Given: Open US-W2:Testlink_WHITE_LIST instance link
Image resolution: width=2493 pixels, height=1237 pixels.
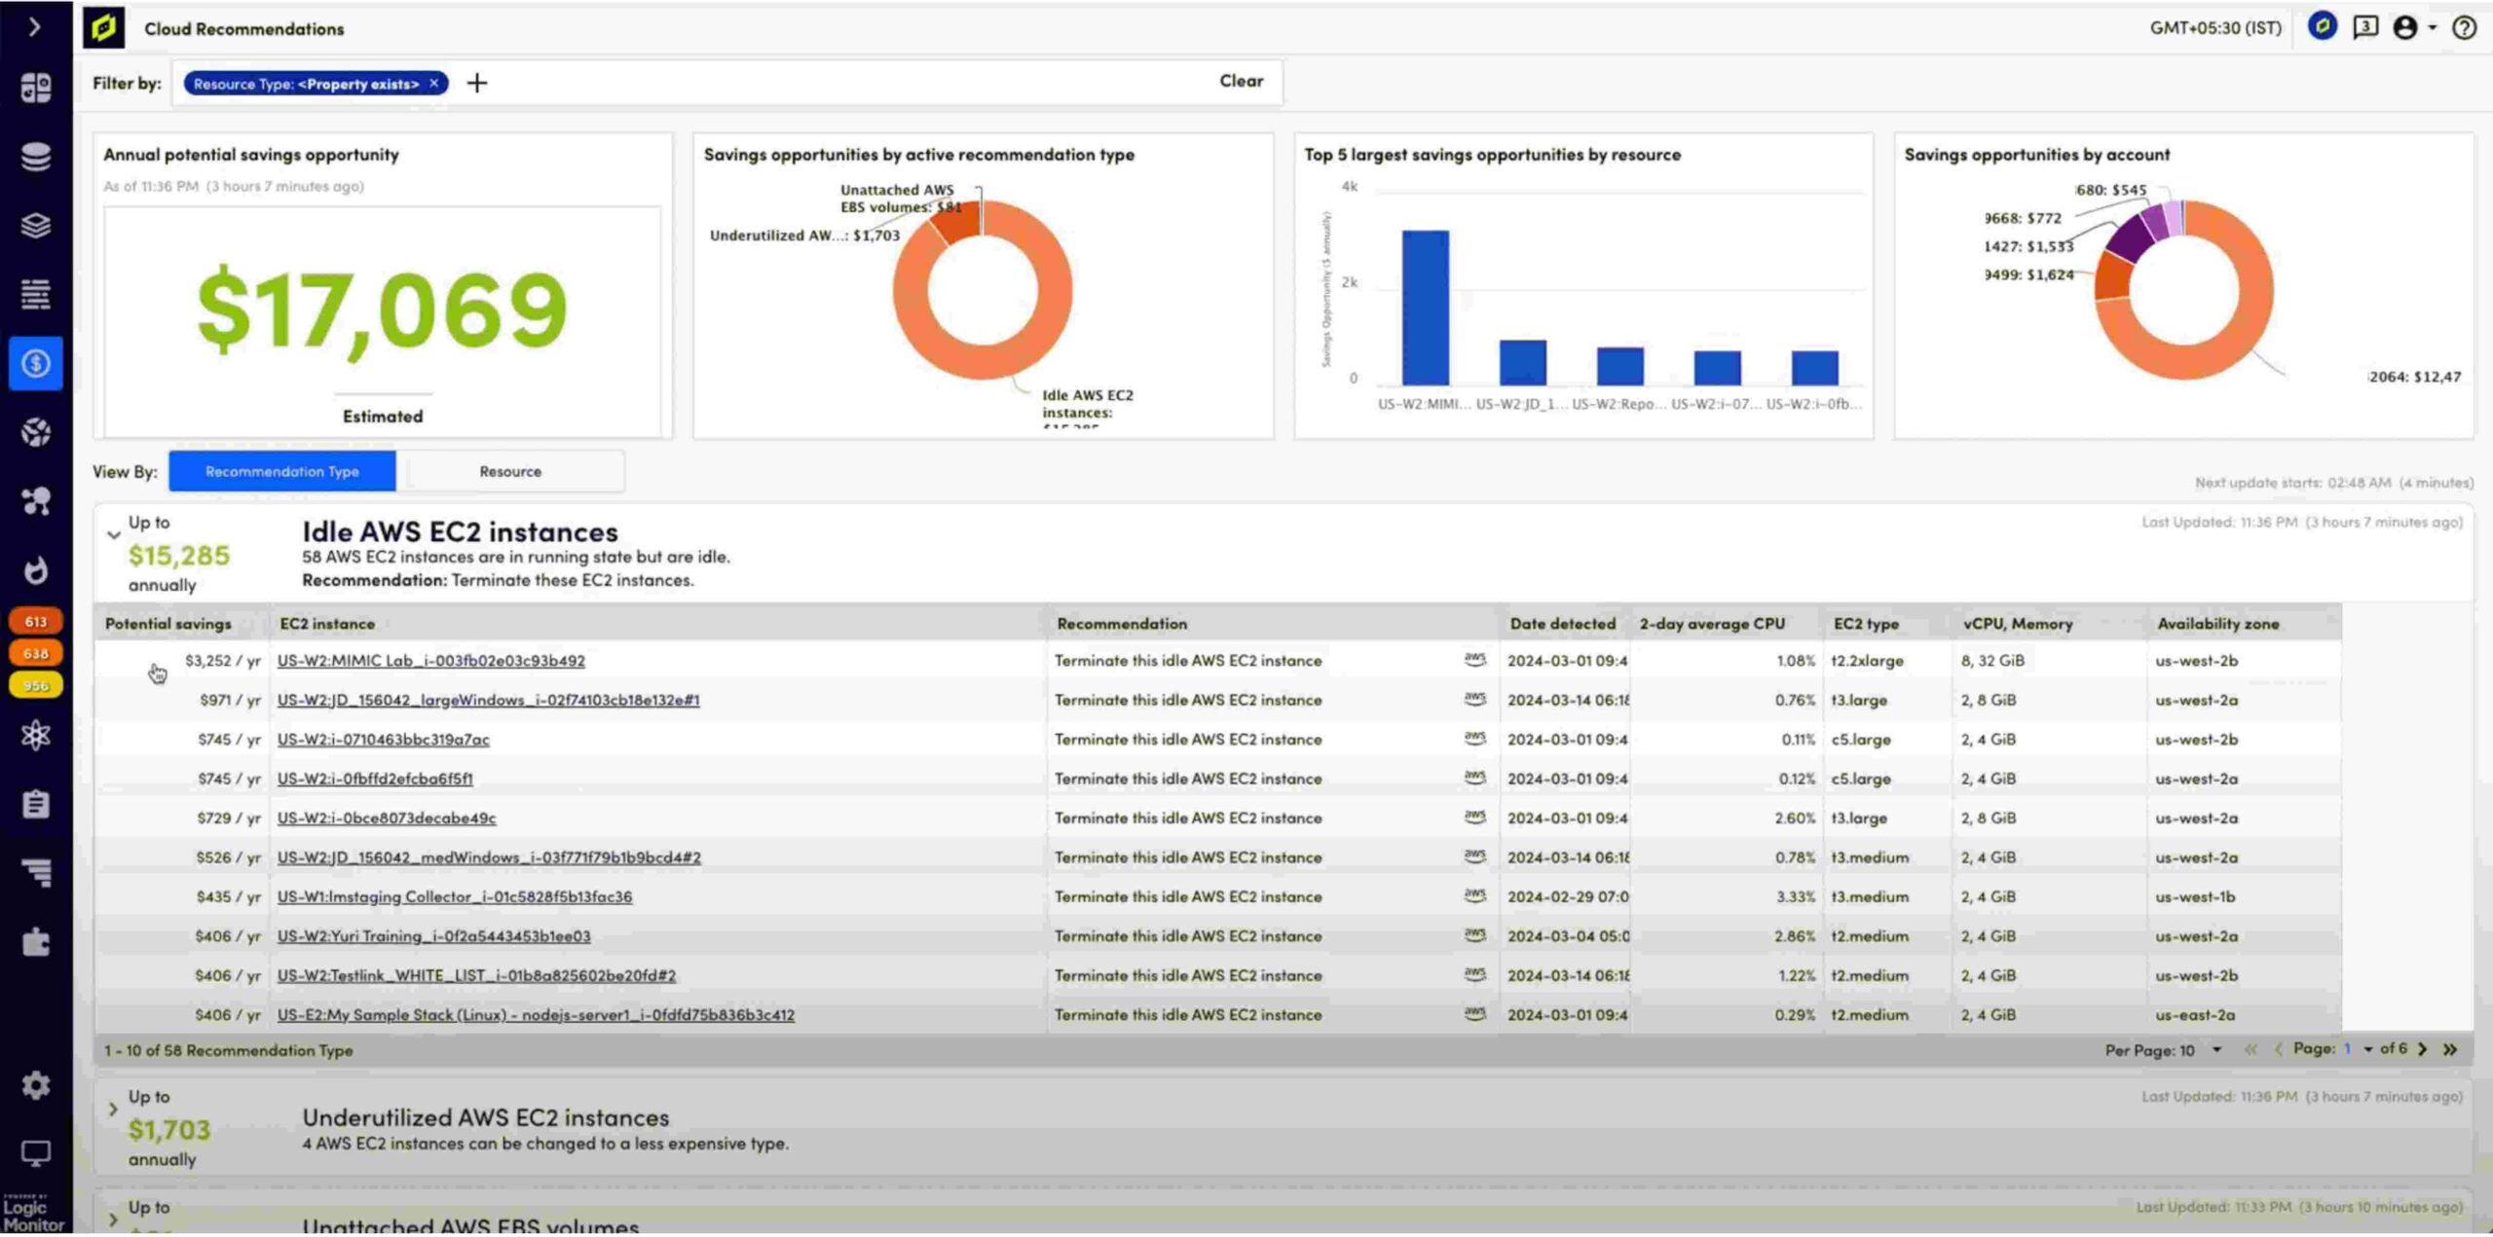Looking at the screenshot, I should click(476, 975).
